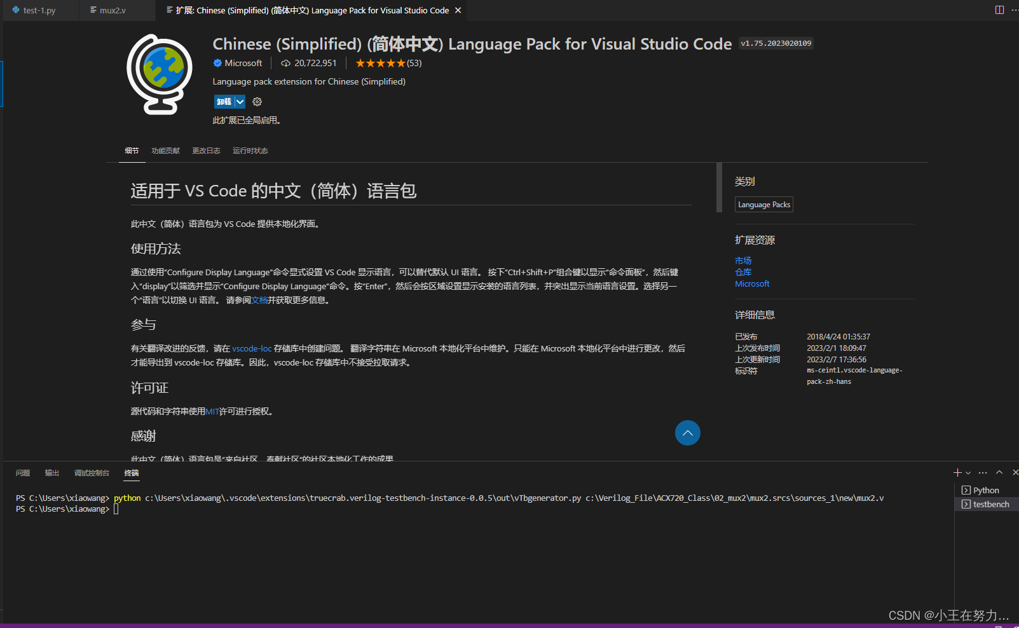Open the five star rating reviews
This screenshot has width=1019, height=628.
[x=388, y=63]
